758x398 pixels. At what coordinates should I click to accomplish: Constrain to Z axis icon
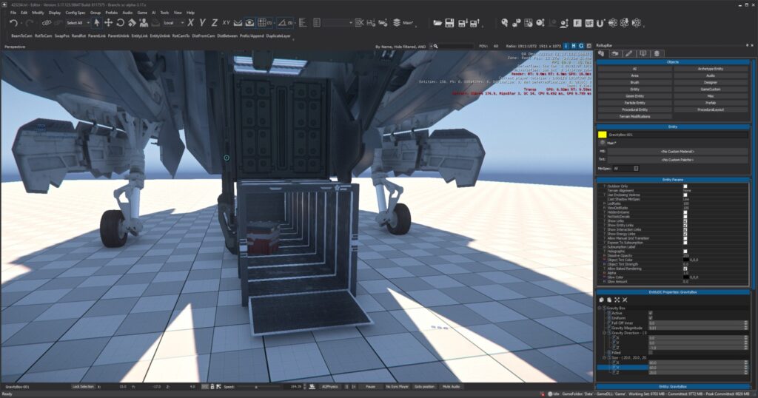215,23
